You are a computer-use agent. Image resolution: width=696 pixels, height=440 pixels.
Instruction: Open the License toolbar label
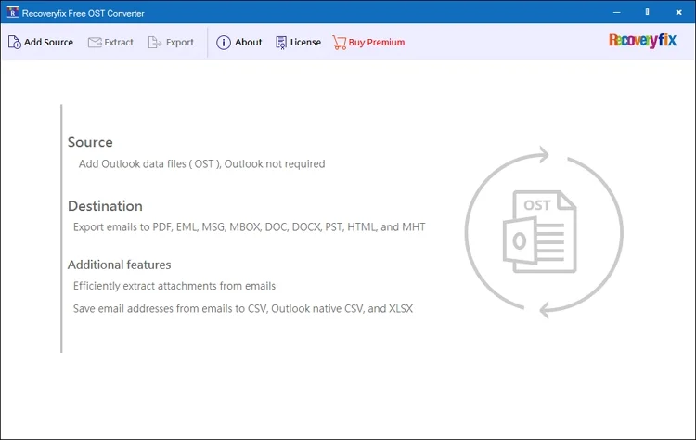click(305, 42)
